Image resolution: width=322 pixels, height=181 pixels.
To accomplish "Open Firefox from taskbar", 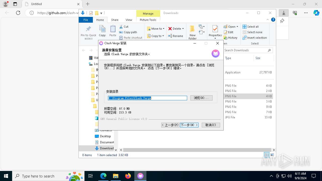I will coord(128,176).
